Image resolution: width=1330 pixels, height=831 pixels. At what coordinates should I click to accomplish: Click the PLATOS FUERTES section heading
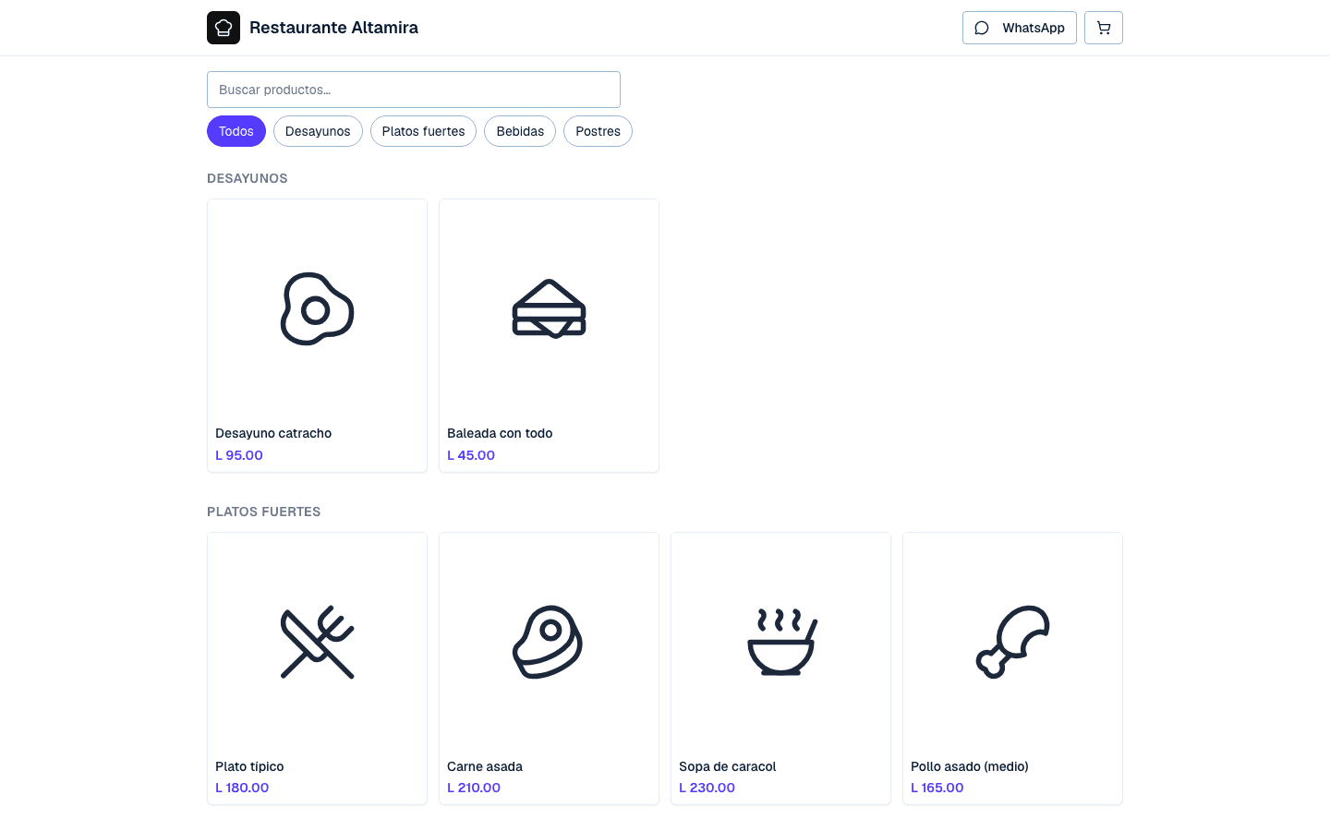point(264,512)
